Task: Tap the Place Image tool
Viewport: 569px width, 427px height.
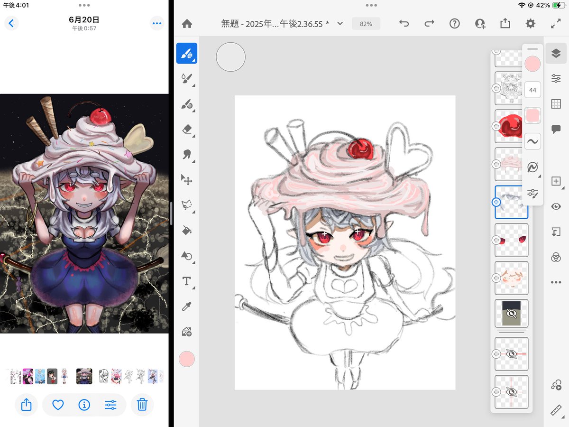Action: [187, 332]
